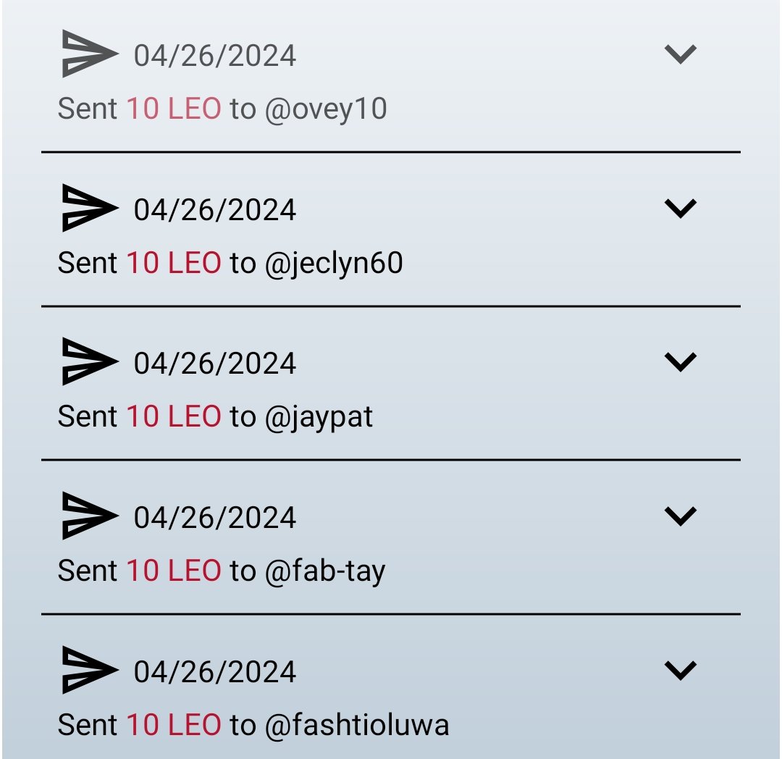Screen dimensions: 782x759
Task: Click the 10 LEO amount sent to jeclyn60
Action: pos(174,263)
